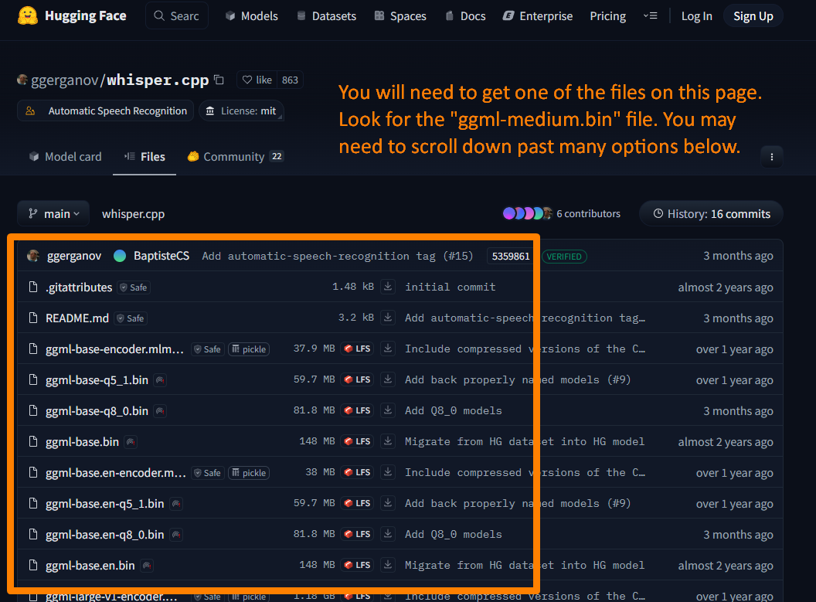This screenshot has width=816, height=602.
Task: Click the Hugging Face emoji logo
Action: [x=26, y=15]
